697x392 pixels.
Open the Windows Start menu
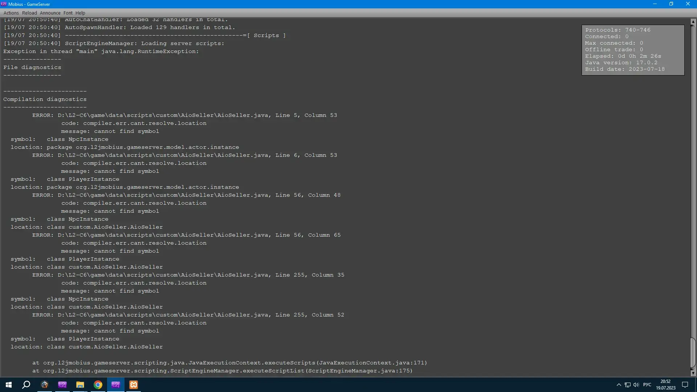[x=9, y=385]
